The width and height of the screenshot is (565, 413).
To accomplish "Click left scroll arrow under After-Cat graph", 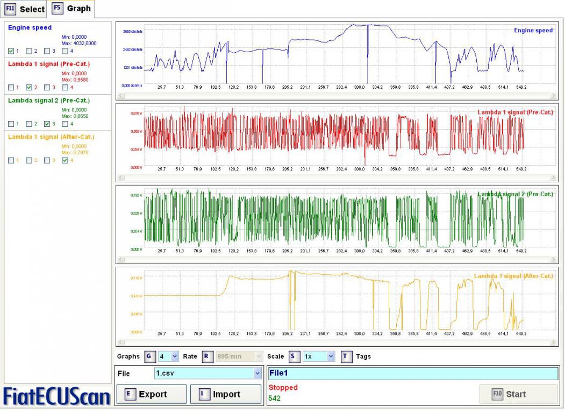I will (121, 342).
